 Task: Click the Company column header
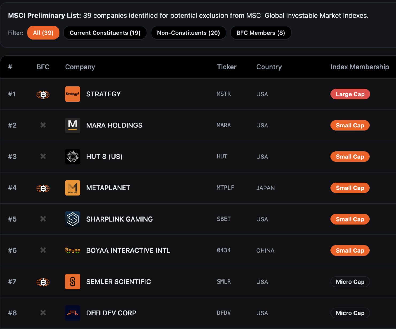pos(80,67)
